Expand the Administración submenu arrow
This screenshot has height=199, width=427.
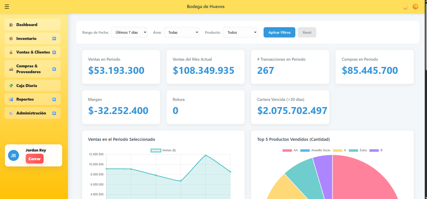point(54,113)
